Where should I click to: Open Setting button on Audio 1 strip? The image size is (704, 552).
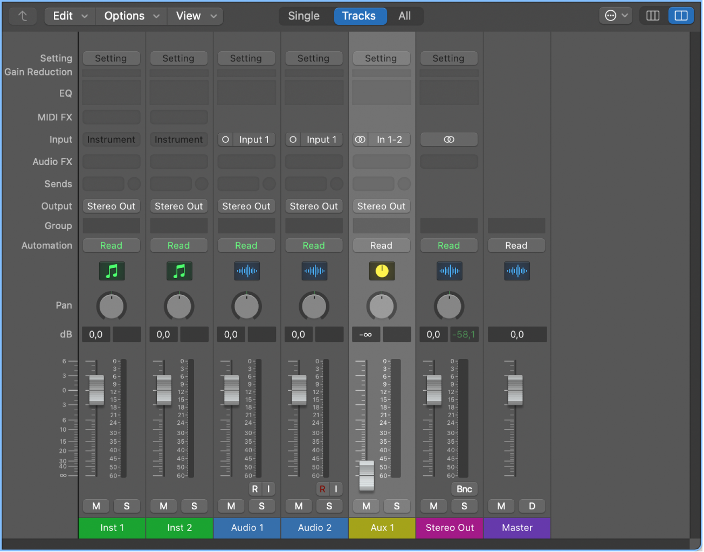click(246, 58)
